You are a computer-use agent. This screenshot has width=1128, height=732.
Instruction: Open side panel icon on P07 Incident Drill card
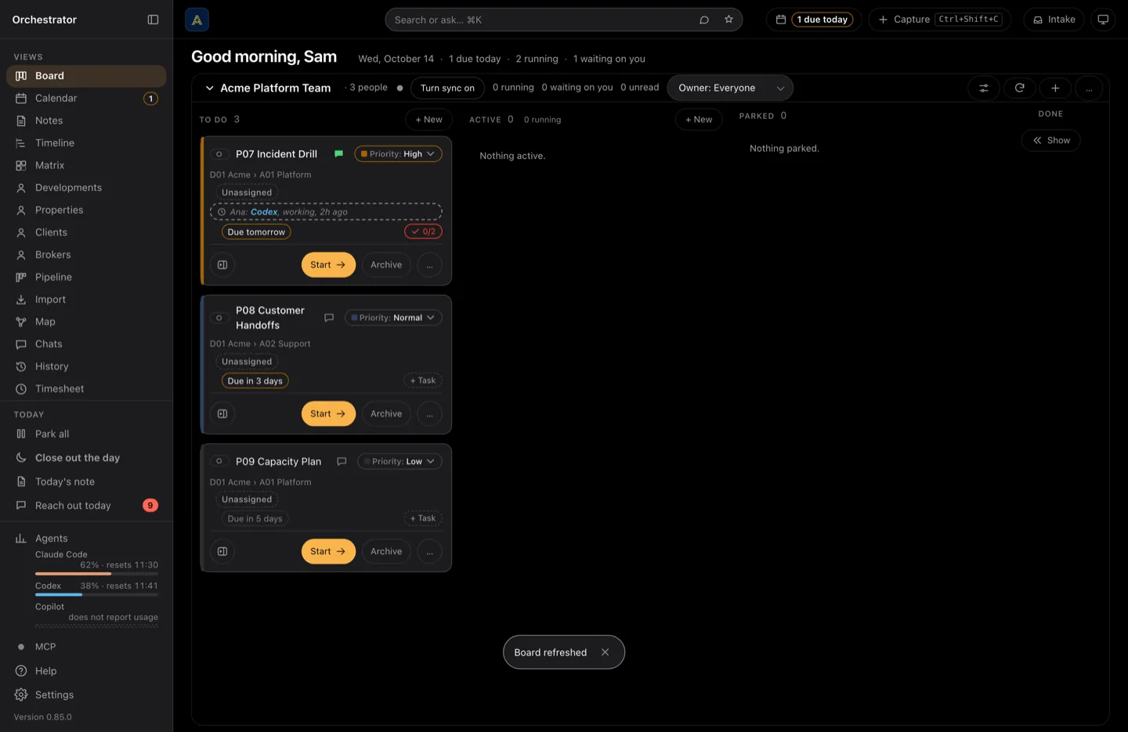(x=222, y=265)
